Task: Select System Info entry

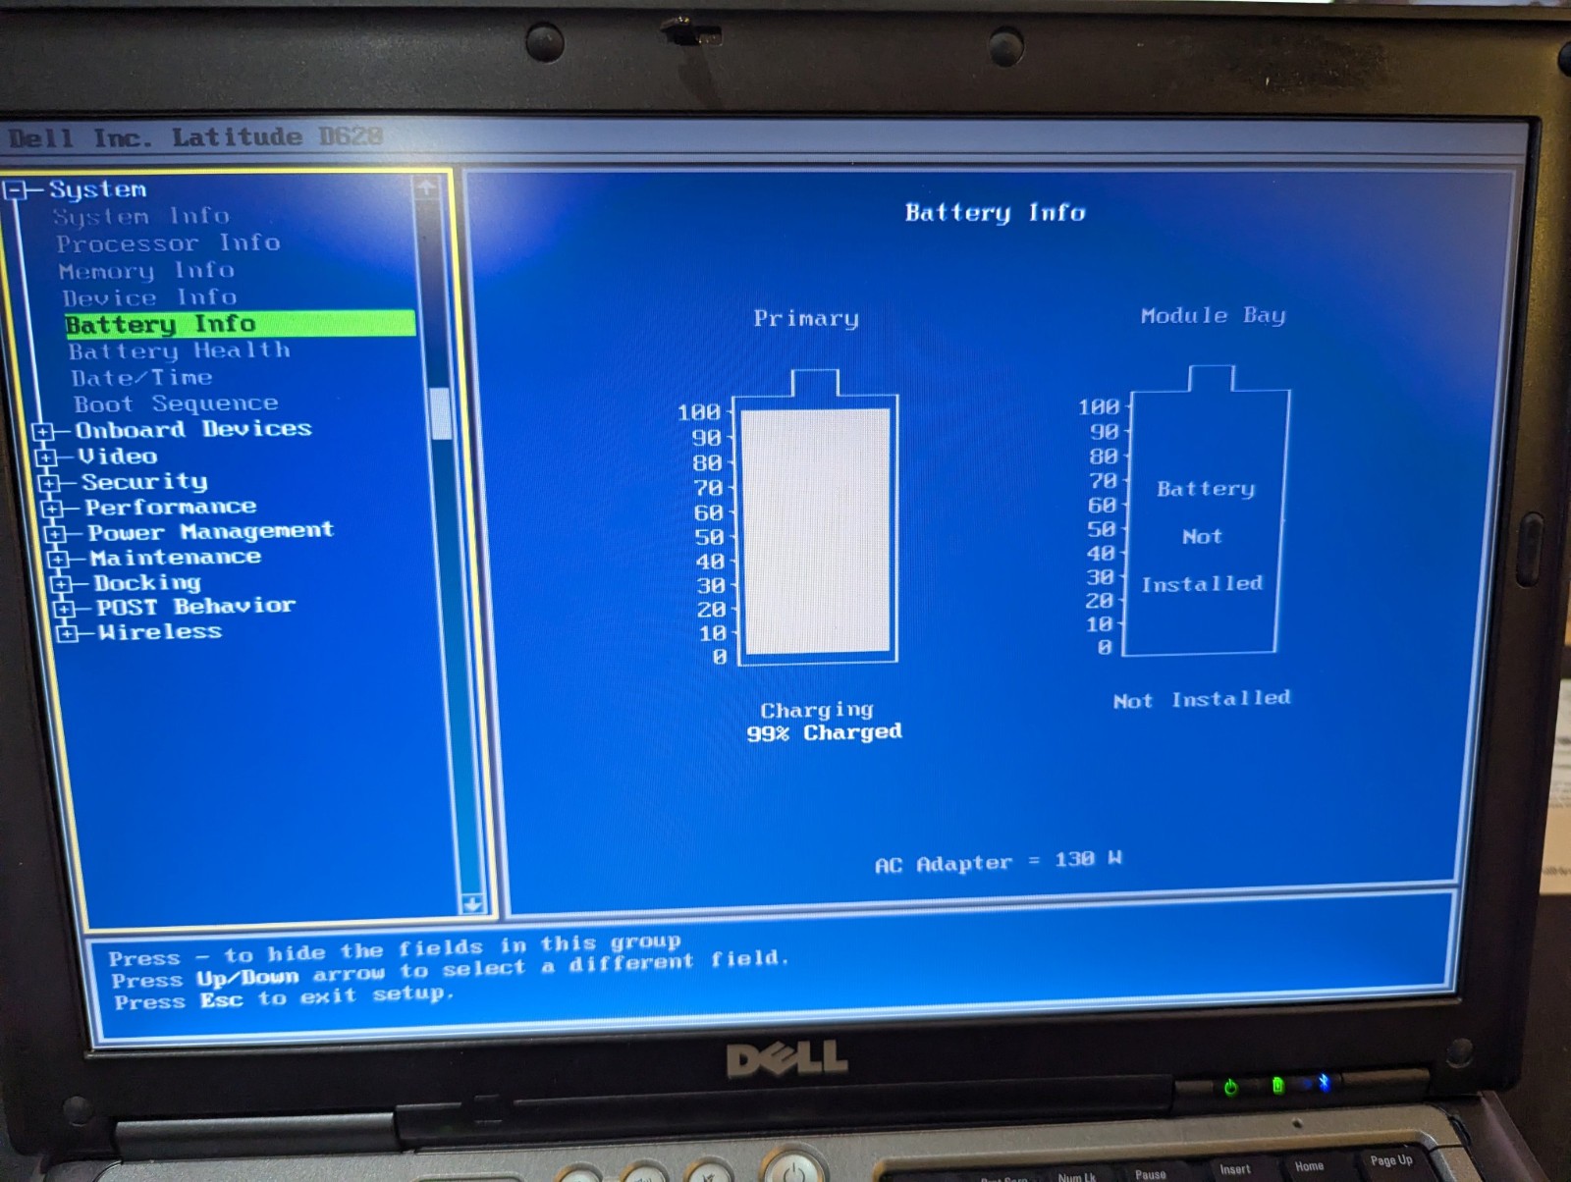Action: pos(141,216)
